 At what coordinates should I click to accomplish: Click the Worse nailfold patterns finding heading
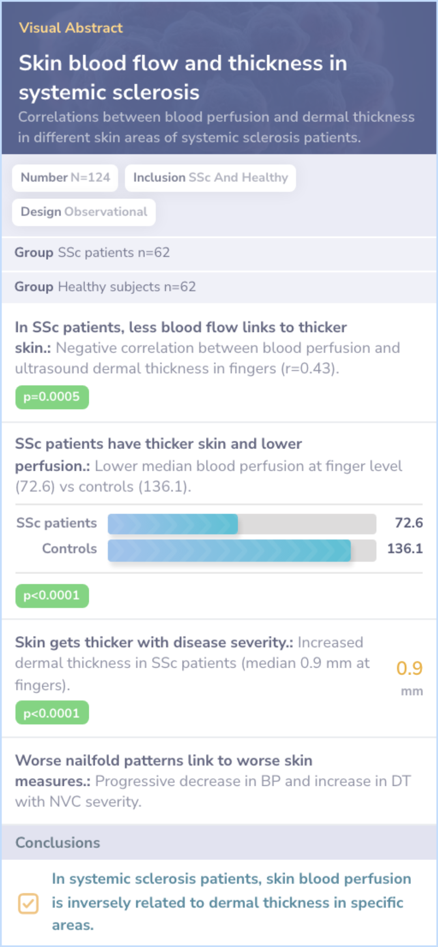163,761
